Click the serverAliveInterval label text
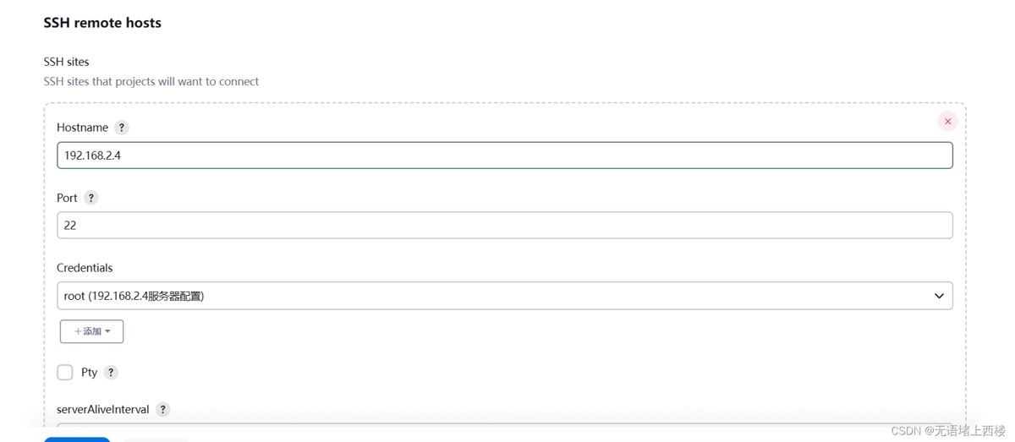 coord(103,410)
